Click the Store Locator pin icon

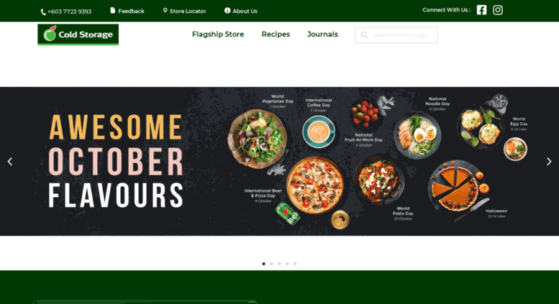pyautogui.click(x=165, y=10)
